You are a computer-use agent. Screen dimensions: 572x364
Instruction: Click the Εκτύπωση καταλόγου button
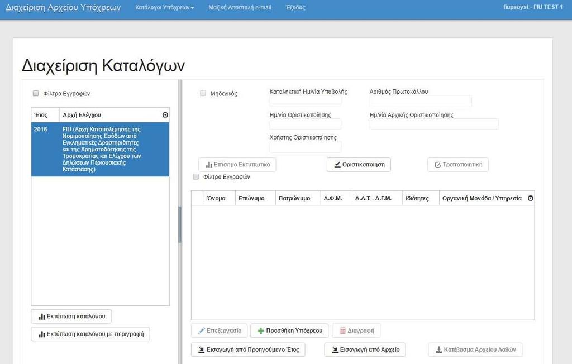coord(71,316)
